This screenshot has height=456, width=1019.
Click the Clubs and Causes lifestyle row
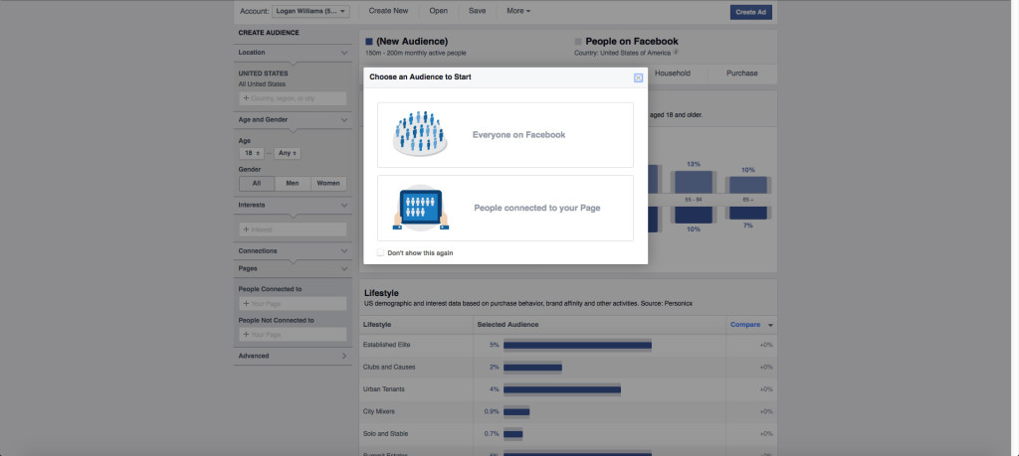click(x=568, y=368)
